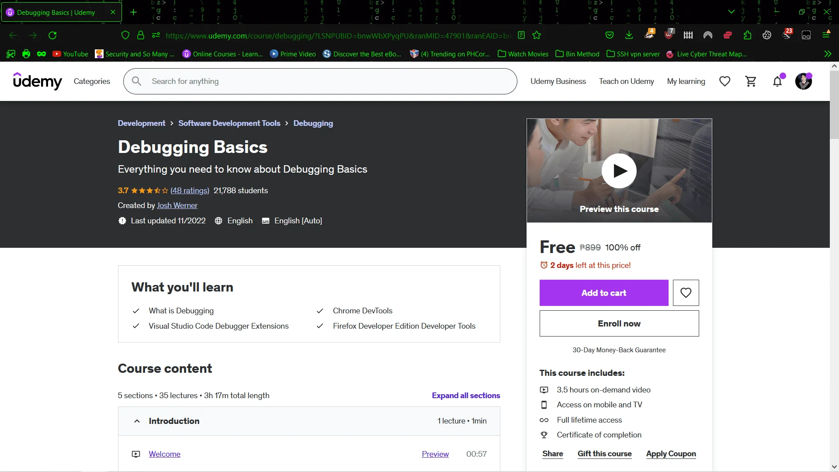Go back using the browser back arrow
The height and width of the screenshot is (472, 839).
pyautogui.click(x=13, y=35)
